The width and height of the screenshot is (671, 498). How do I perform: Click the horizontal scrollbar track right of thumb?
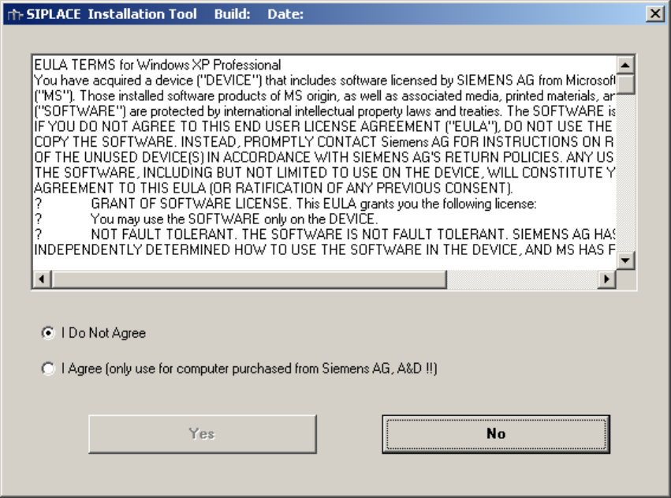pyautogui.click(x=522, y=279)
